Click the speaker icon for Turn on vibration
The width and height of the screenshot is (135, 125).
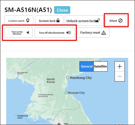pos(28,33)
